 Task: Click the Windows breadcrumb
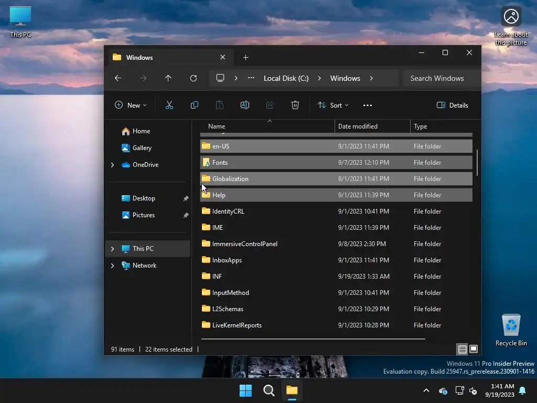[345, 78]
